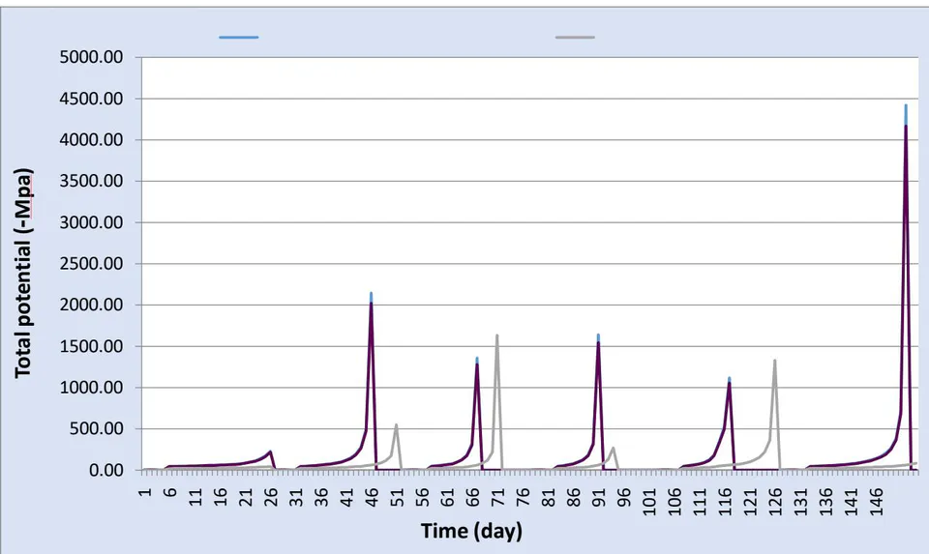Click the 4000.00 y-axis label
Image resolution: width=929 pixels, height=554 pixels.
coord(91,139)
